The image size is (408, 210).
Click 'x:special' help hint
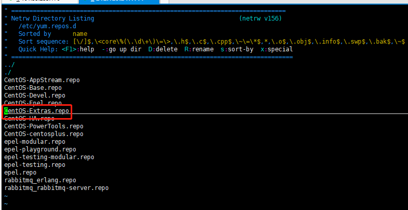coord(276,49)
